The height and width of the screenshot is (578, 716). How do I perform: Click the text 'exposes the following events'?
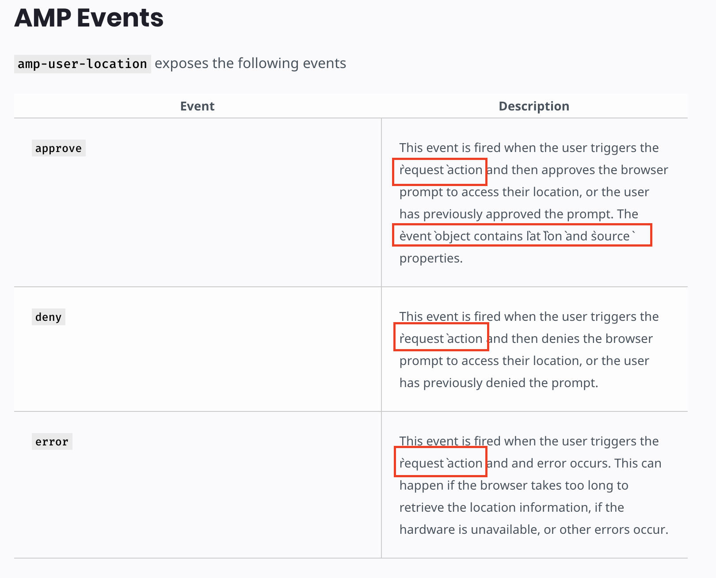pyautogui.click(x=250, y=63)
